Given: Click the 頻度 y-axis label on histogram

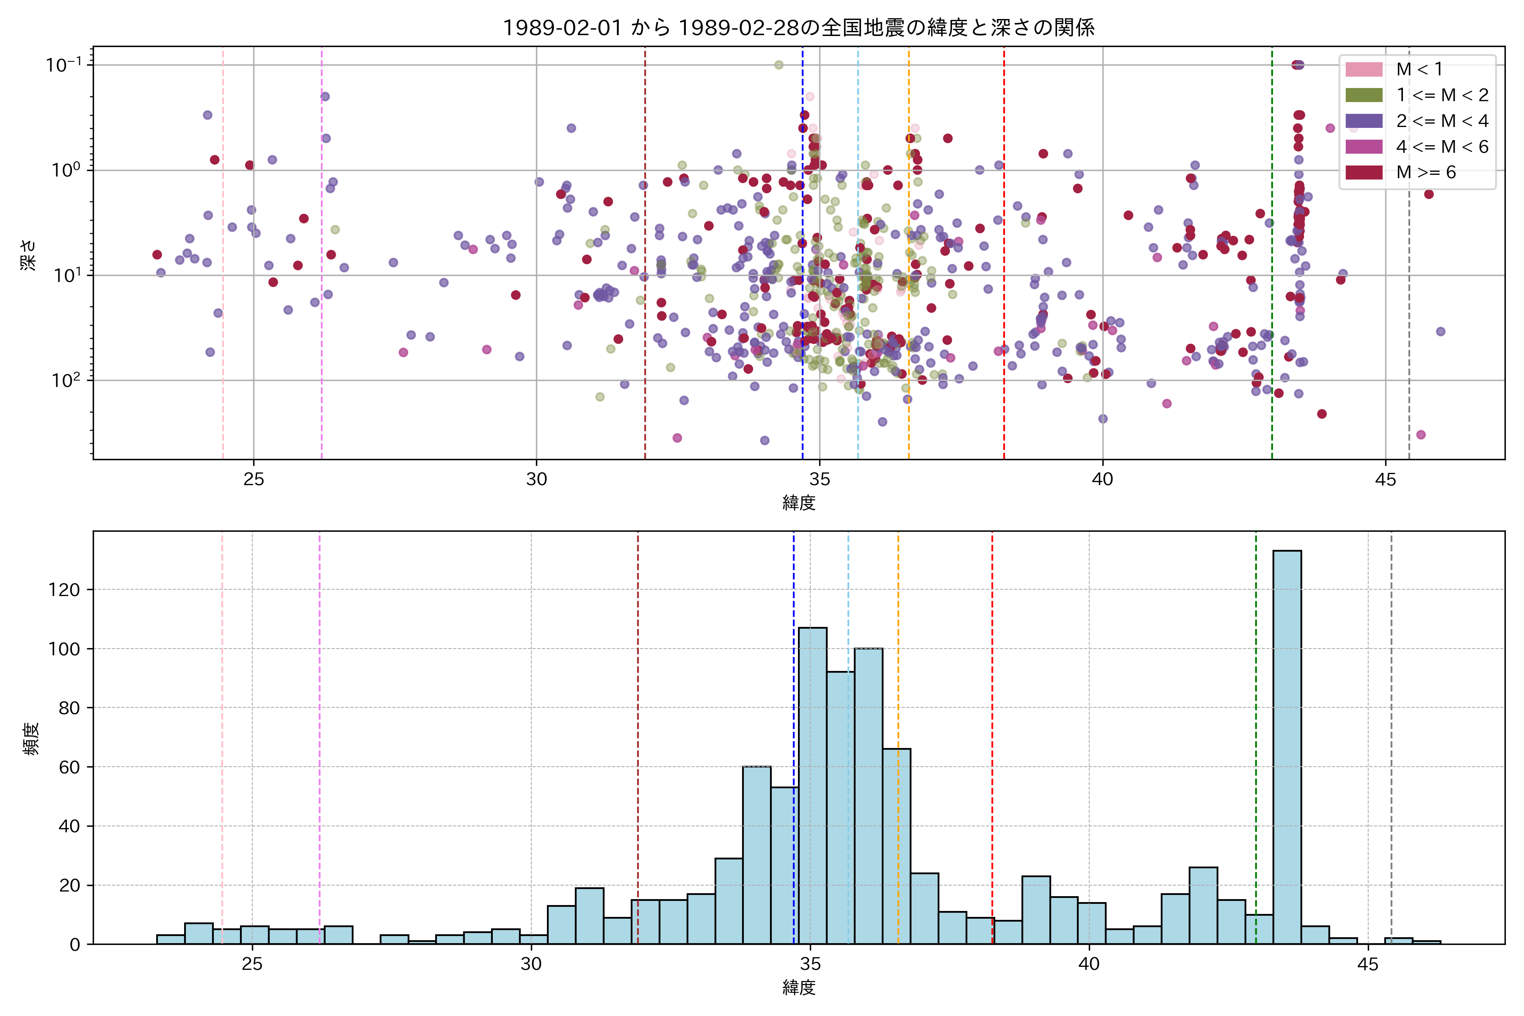Looking at the screenshot, I should click(30, 738).
